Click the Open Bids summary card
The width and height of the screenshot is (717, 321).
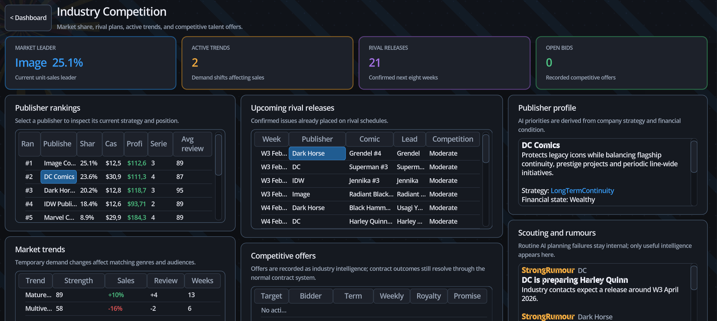621,63
